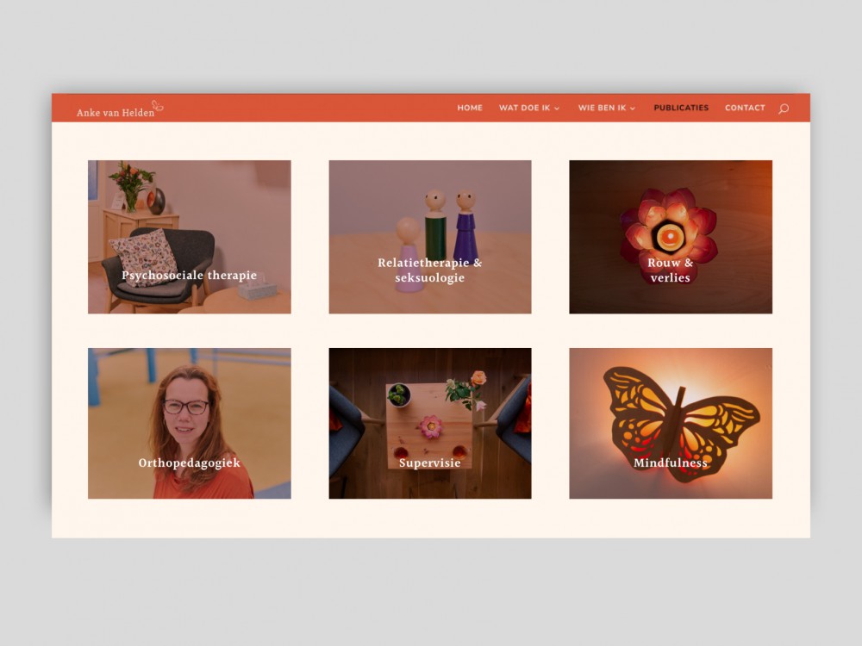Click the wooden peg dolls photo
Image resolution: width=862 pixels, height=646 pixels.
(430, 237)
